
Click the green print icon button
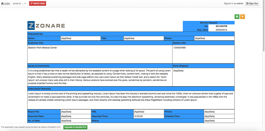237,16
